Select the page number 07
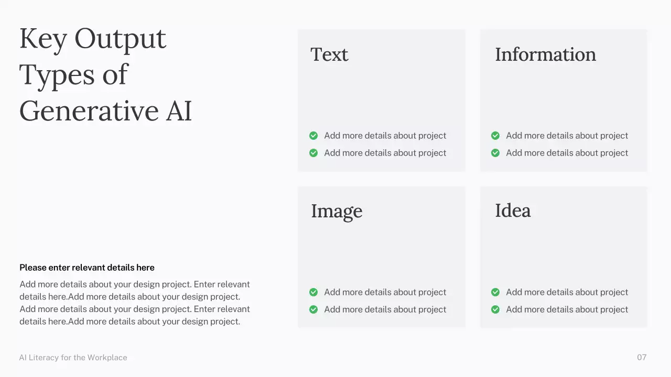Image resolution: width=671 pixels, height=377 pixels. [x=642, y=358]
